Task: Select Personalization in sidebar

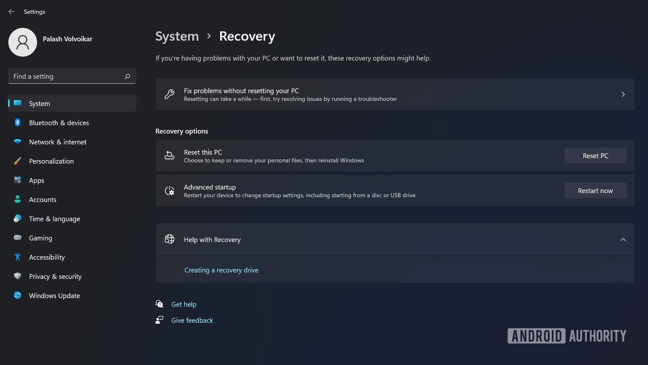Action: (72, 161)
